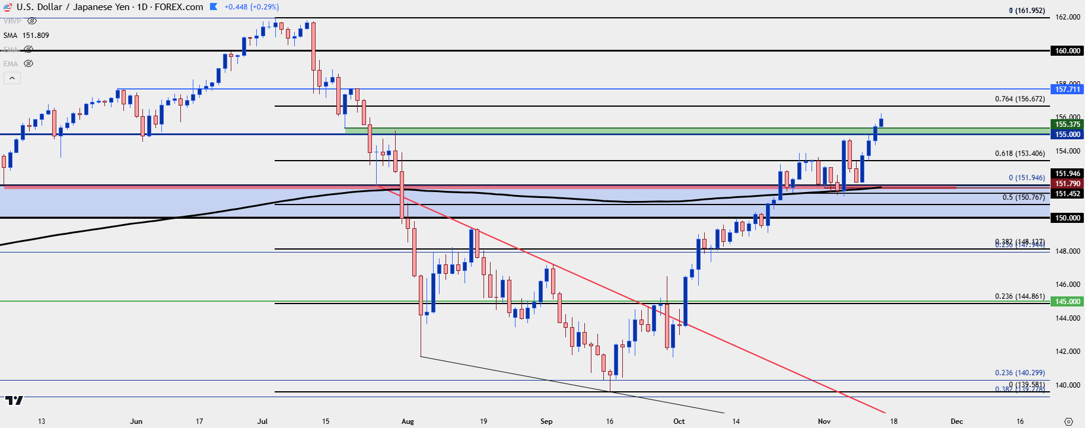Open the U.S. Dollar / Japanese Yen symbol title
This screenshot has width=1085, height=428.
tap(110, 7)
